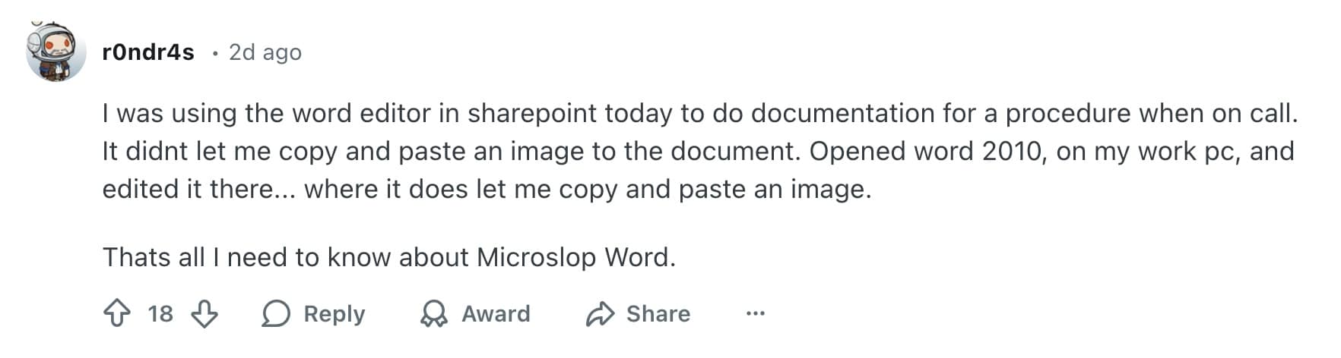
Task: Click the Share arrow icon
Action: pyautogui.click(x=600, y=313)
